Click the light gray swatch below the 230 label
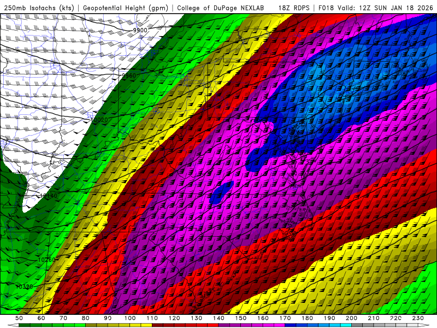 [412, 325]
